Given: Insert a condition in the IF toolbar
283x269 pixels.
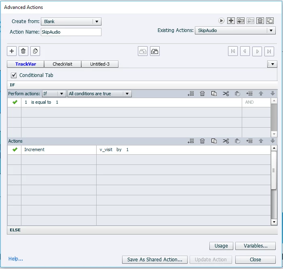Looking at the screenshot, I should pyautogui.click(x=249, y=94).
